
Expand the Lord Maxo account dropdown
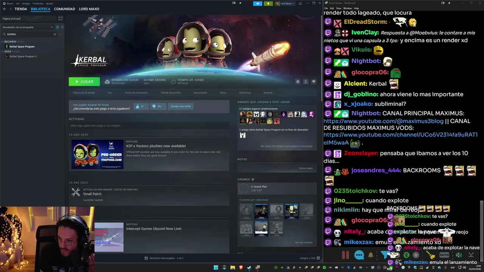[284, 3]
